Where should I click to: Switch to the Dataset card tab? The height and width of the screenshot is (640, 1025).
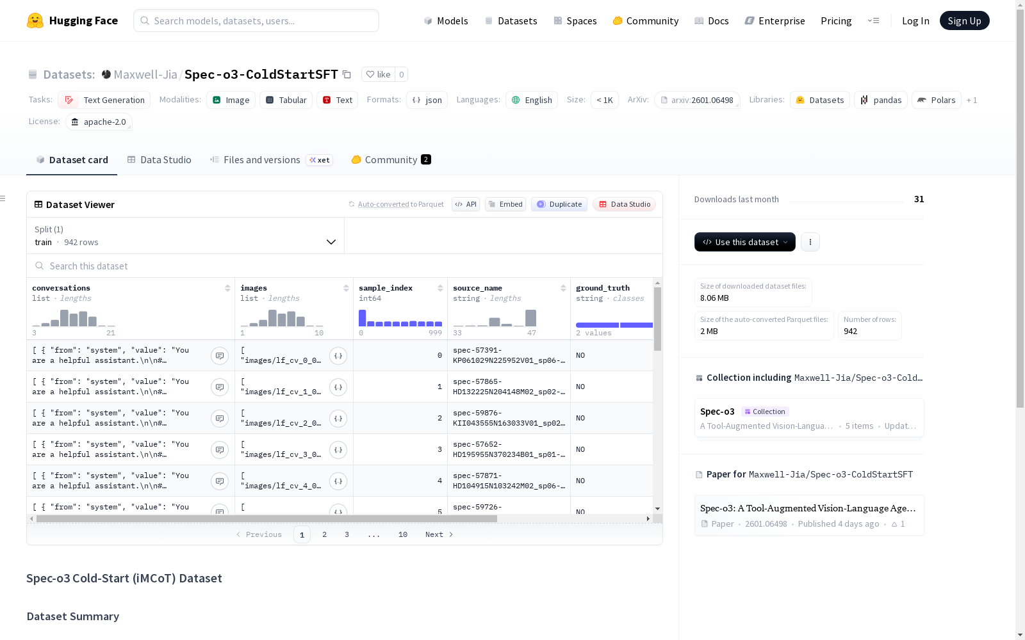(x=72, y=160)
